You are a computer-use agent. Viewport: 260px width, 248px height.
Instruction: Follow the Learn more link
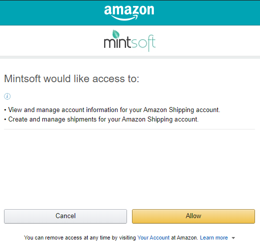pyautogui.click(x=214, y=238)
